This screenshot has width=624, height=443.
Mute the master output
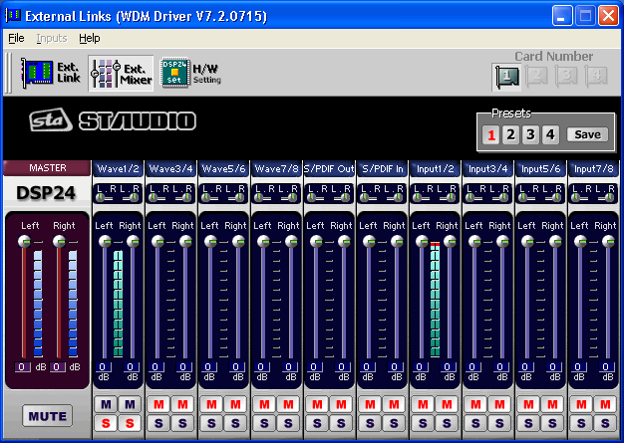point(48,416)
